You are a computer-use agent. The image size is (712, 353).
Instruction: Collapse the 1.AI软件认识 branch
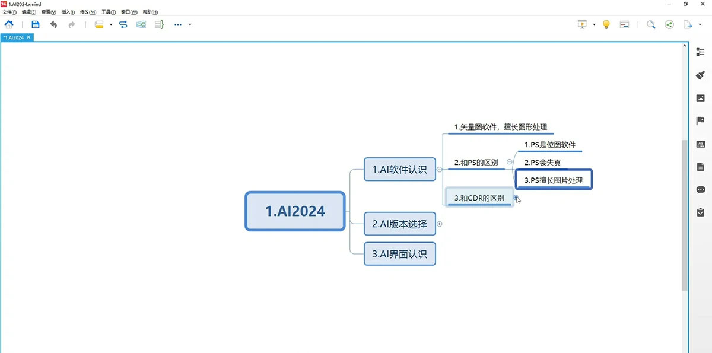coord(439,169)
